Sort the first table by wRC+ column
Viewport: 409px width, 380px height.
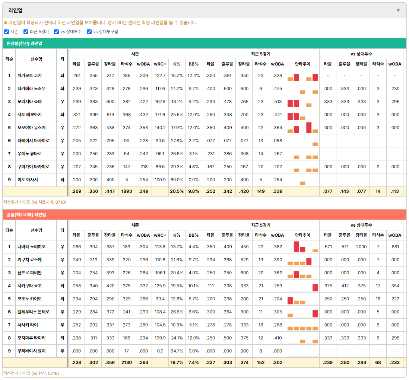pyautogui.click(x=160, y=64)
